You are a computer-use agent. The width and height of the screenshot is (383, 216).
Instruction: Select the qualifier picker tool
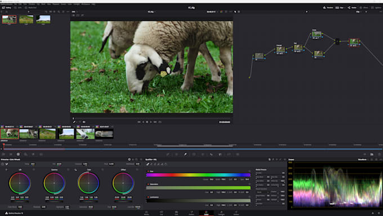[148, 164]
